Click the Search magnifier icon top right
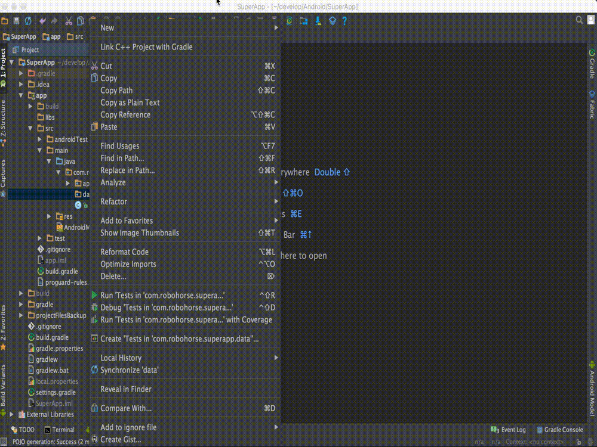This screenshot has height=447, width=597. coord(580,20)
